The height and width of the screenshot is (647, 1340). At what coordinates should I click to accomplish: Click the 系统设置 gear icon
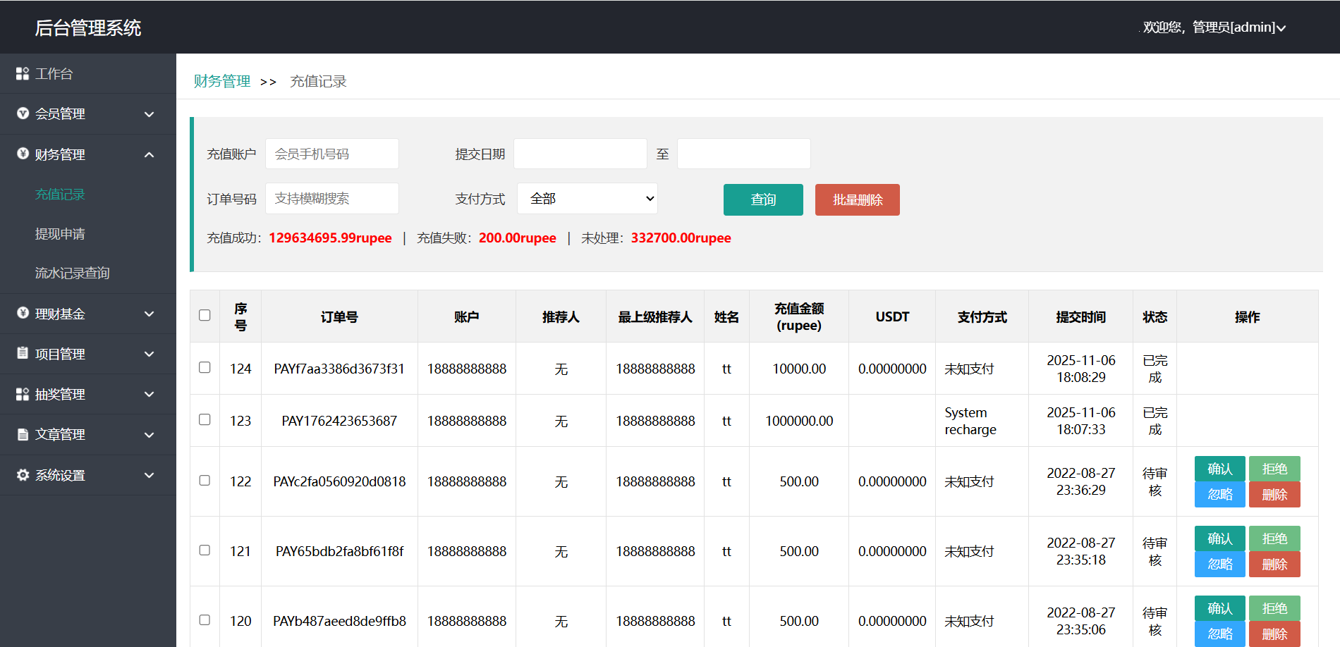point(23,475)
